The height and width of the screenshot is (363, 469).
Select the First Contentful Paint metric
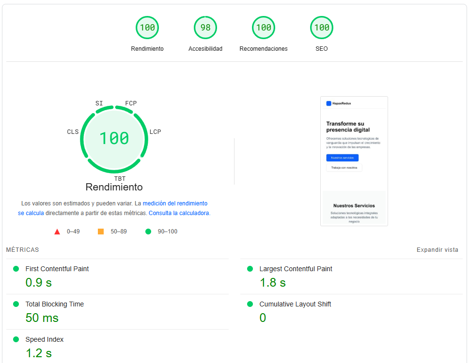57,269
